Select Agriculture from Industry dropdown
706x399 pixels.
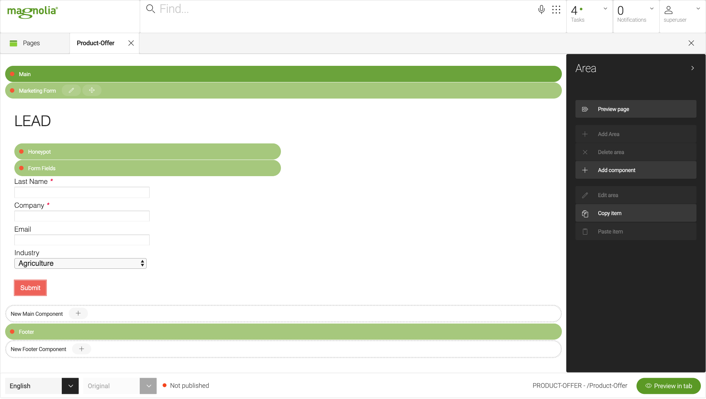80,263
